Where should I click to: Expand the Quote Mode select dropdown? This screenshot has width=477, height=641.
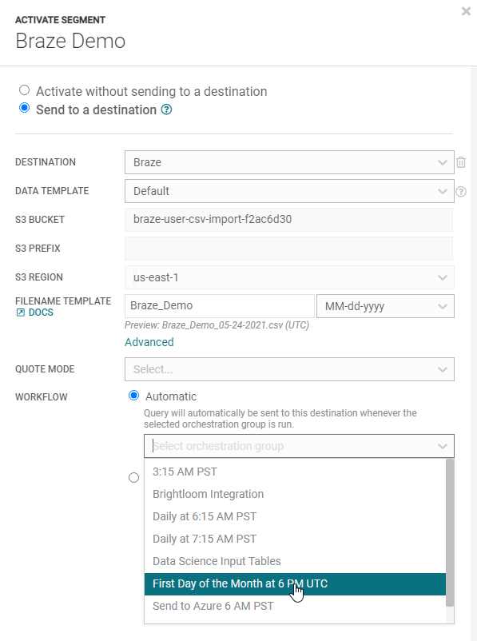[x=289, y=369]
